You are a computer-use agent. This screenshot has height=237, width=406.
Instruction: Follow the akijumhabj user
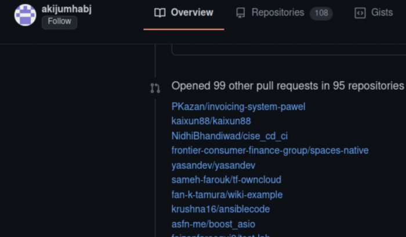(59, 23)
